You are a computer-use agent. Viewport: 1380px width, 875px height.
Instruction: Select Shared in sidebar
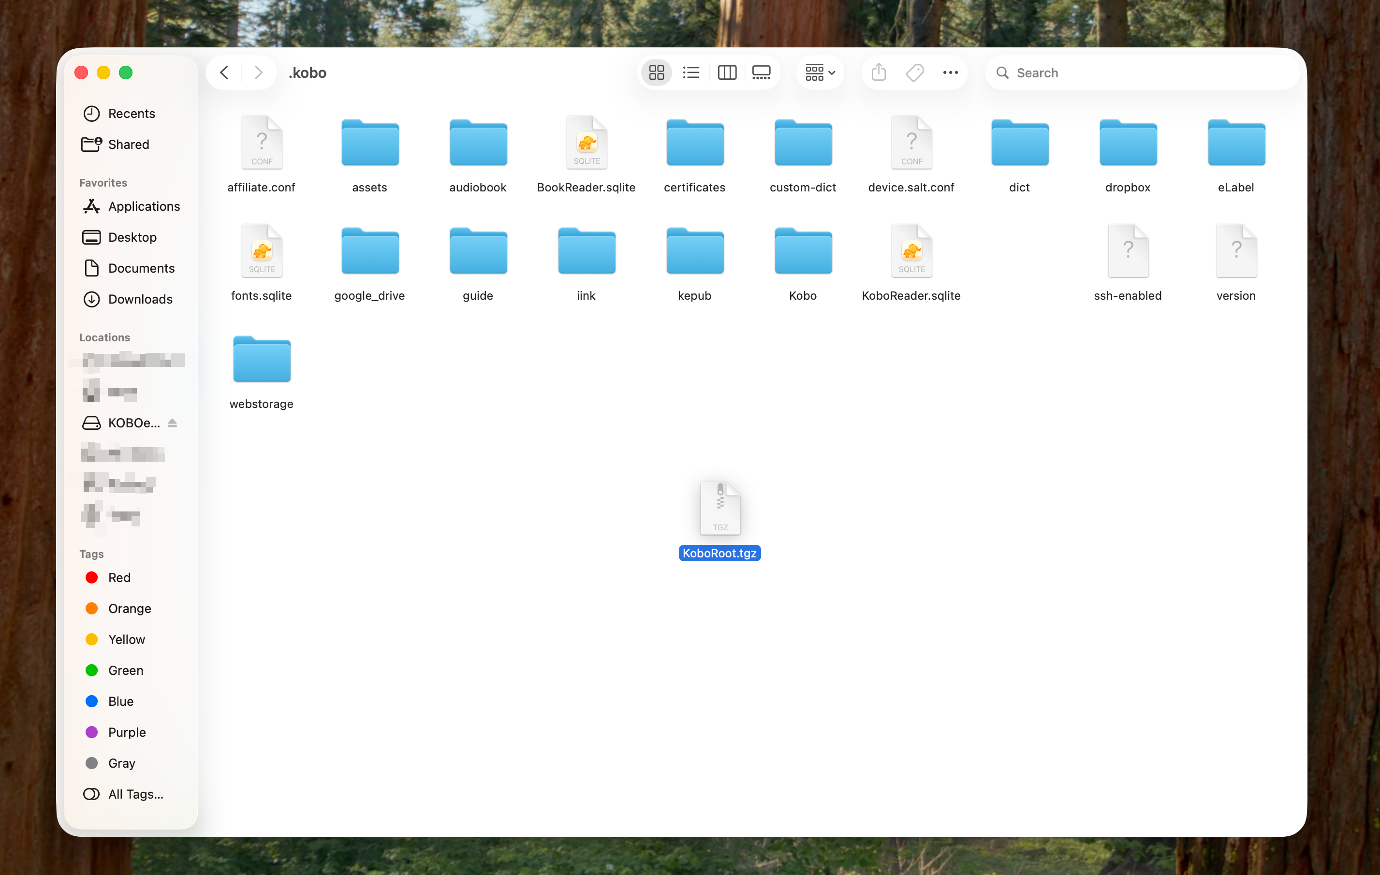coord(128,145)
